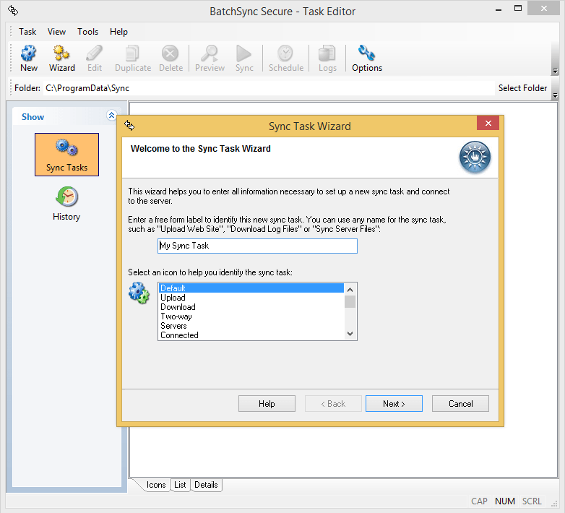Select Connected in the icon list
Viewport: 565px width, 513px height.
[x=251, y=335]
